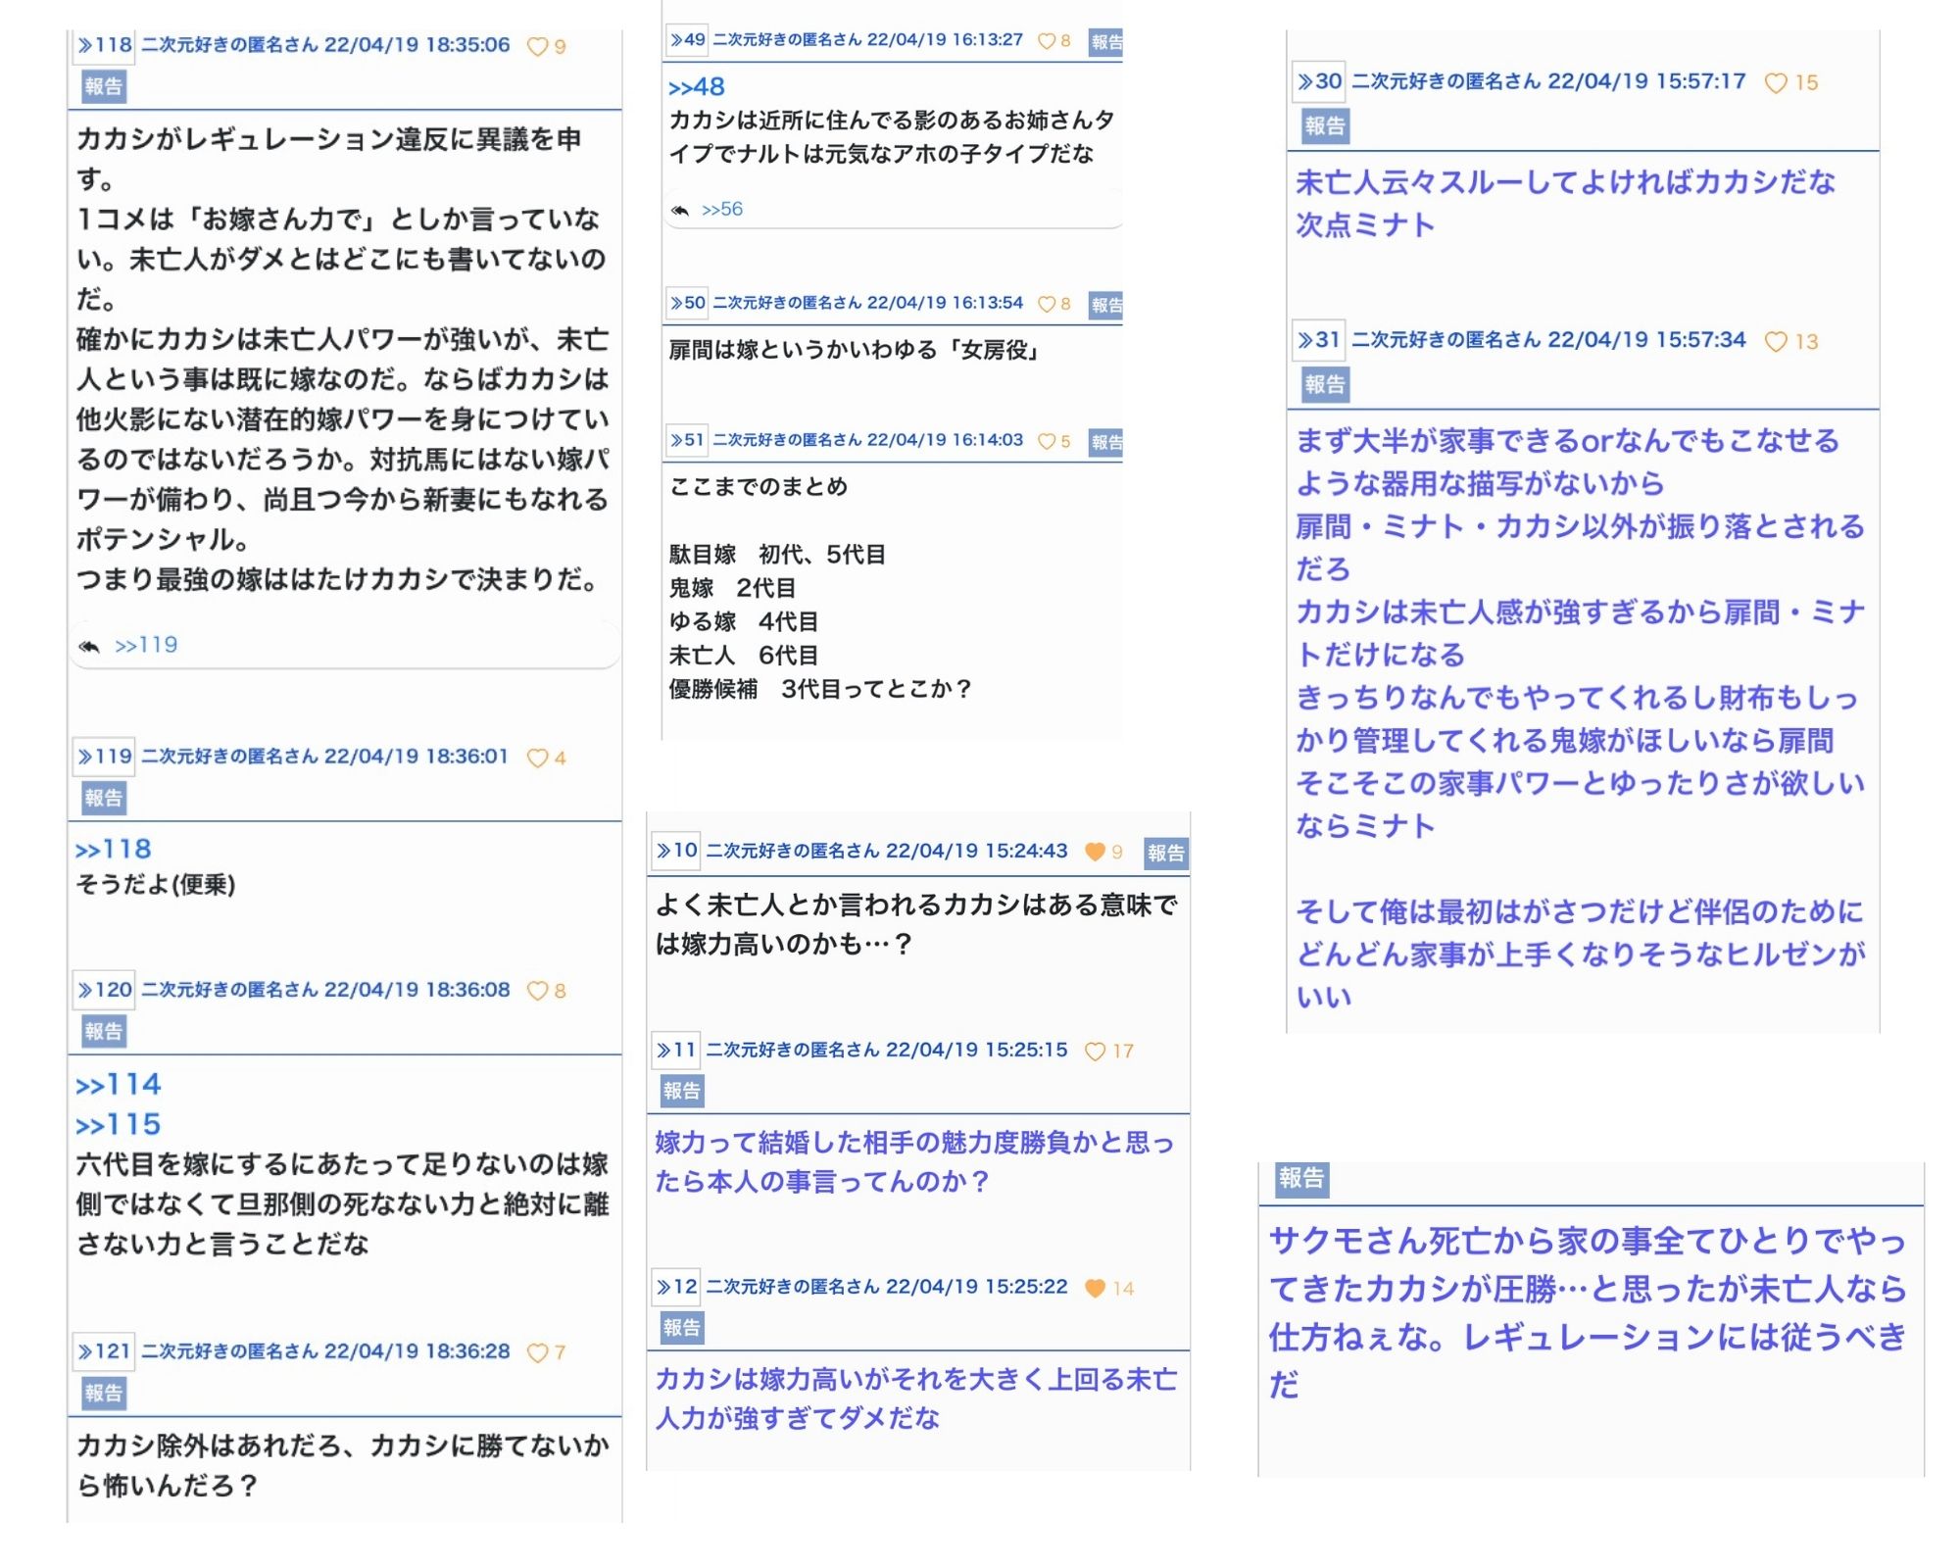Screen dimensions: 1960x1568
Task: Click reply arrow icon beside >>56
Action: 680,210
